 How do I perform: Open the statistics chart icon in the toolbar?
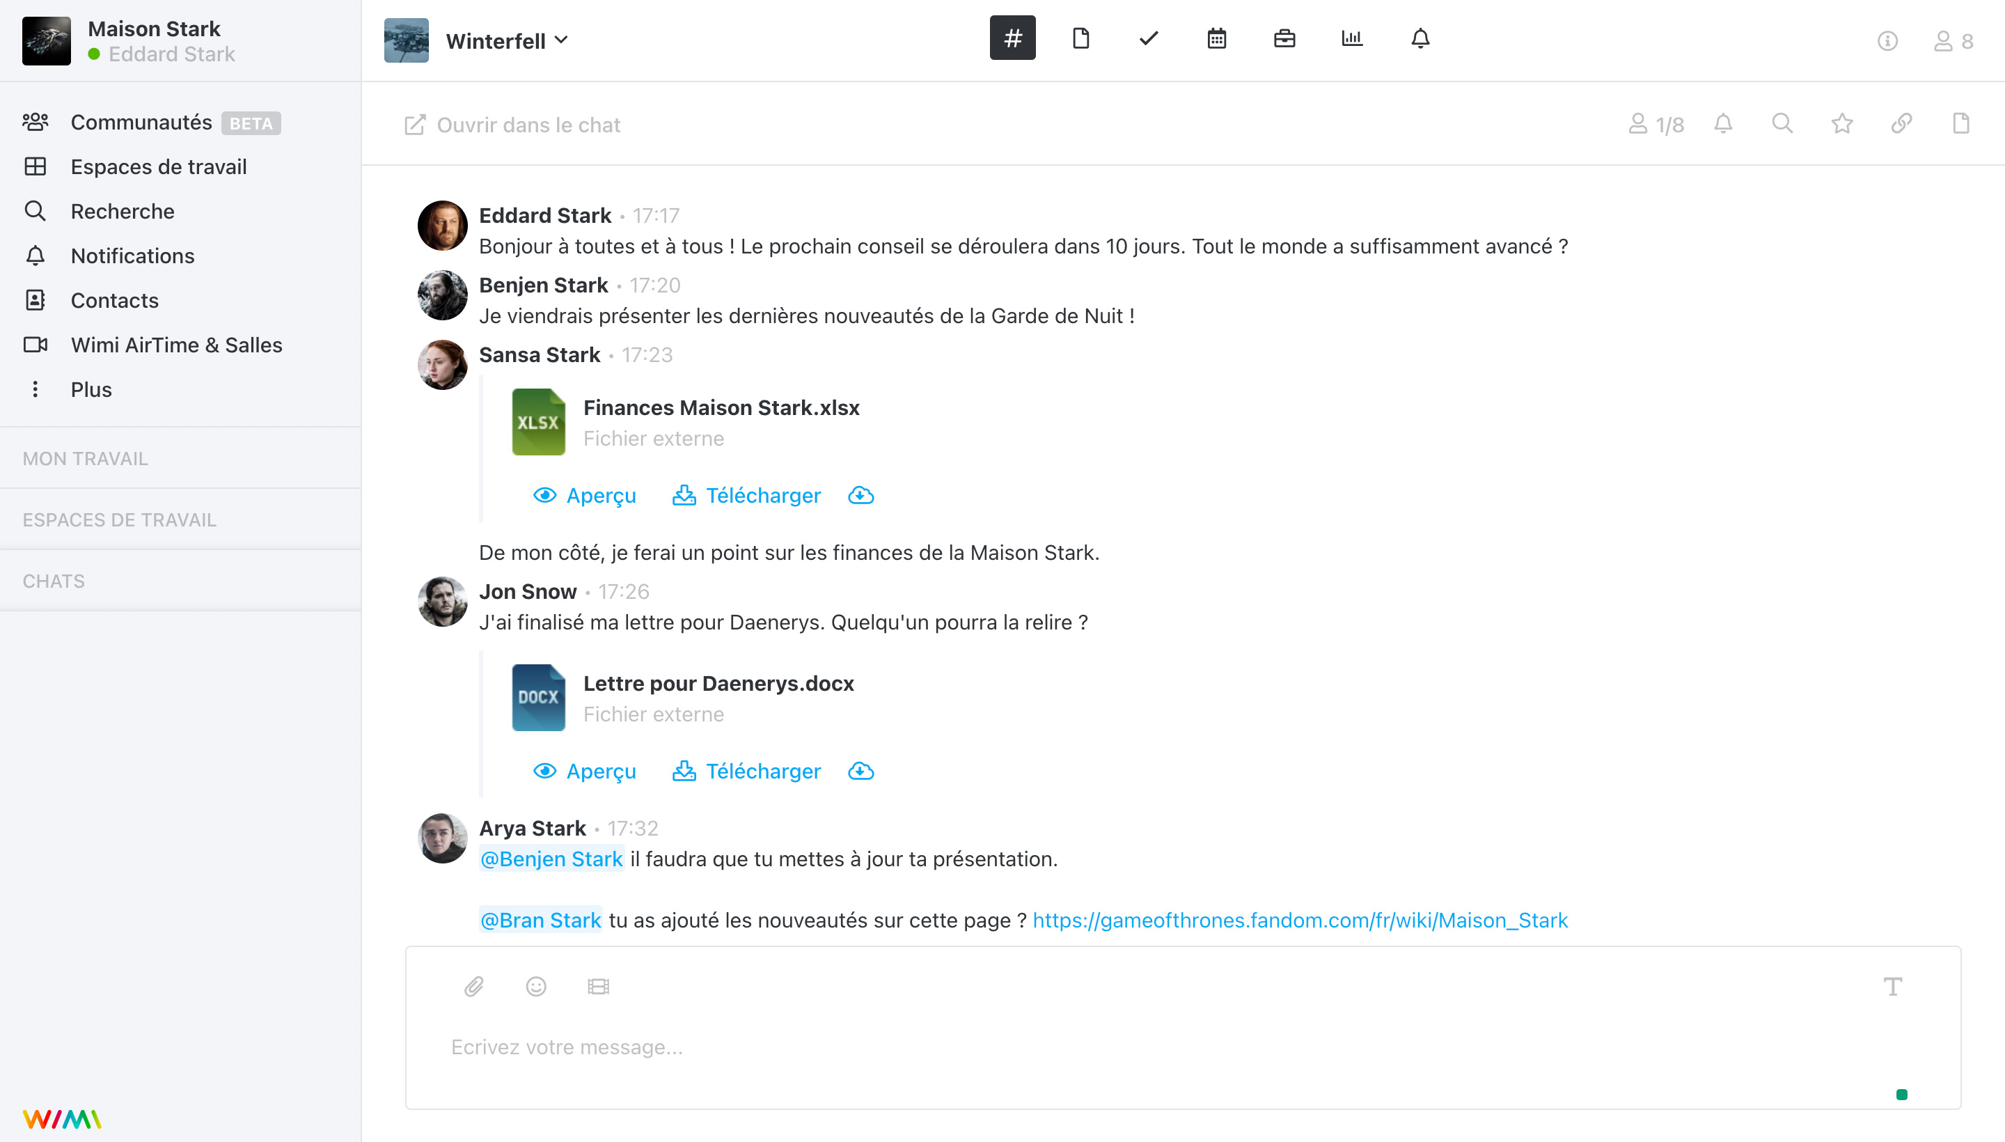coord(1352,37)
